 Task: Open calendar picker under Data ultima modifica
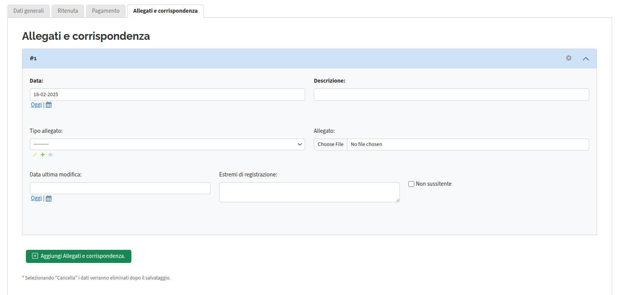coord(49,198)
